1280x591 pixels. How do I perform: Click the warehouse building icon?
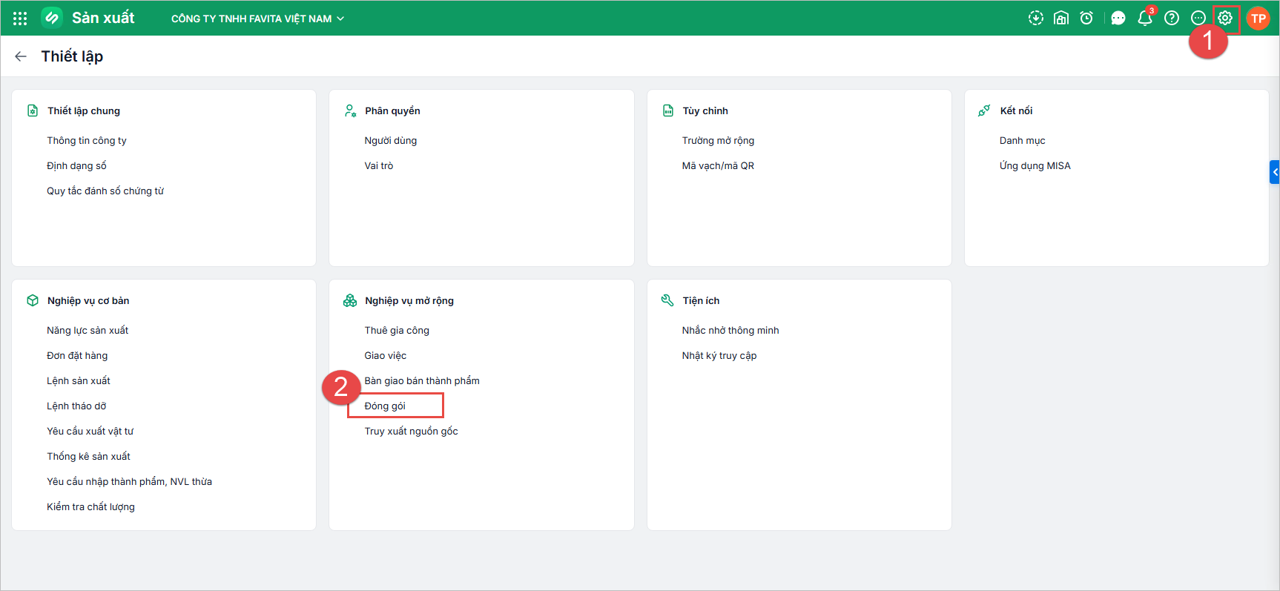pyautogui.click(x=1061, y=19)
